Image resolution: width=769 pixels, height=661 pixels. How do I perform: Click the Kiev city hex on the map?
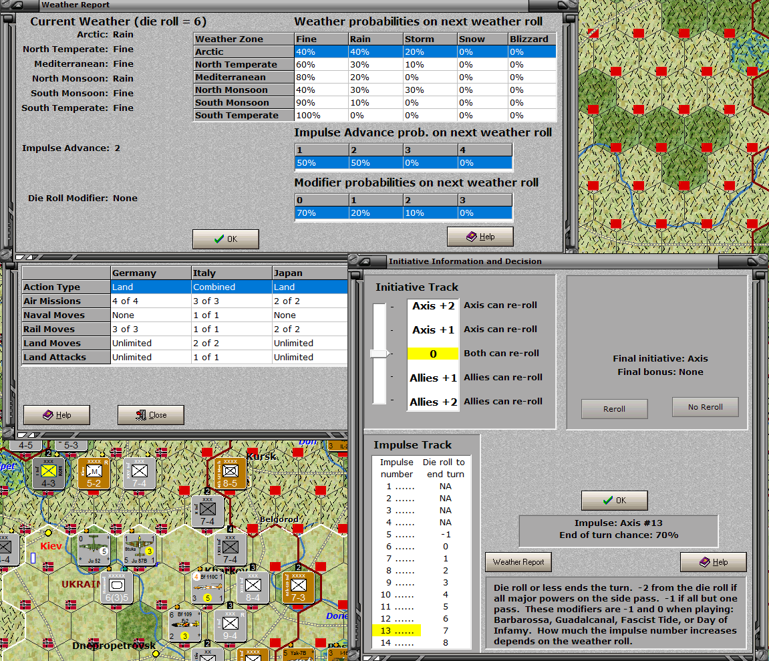48,549
